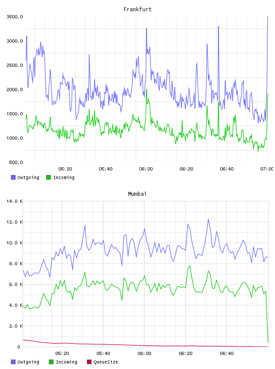Click the blue Outgoing swatch in Mumbai legend
Image resolution: width=275 pixels, height=369 pixels.
point(13,362)
